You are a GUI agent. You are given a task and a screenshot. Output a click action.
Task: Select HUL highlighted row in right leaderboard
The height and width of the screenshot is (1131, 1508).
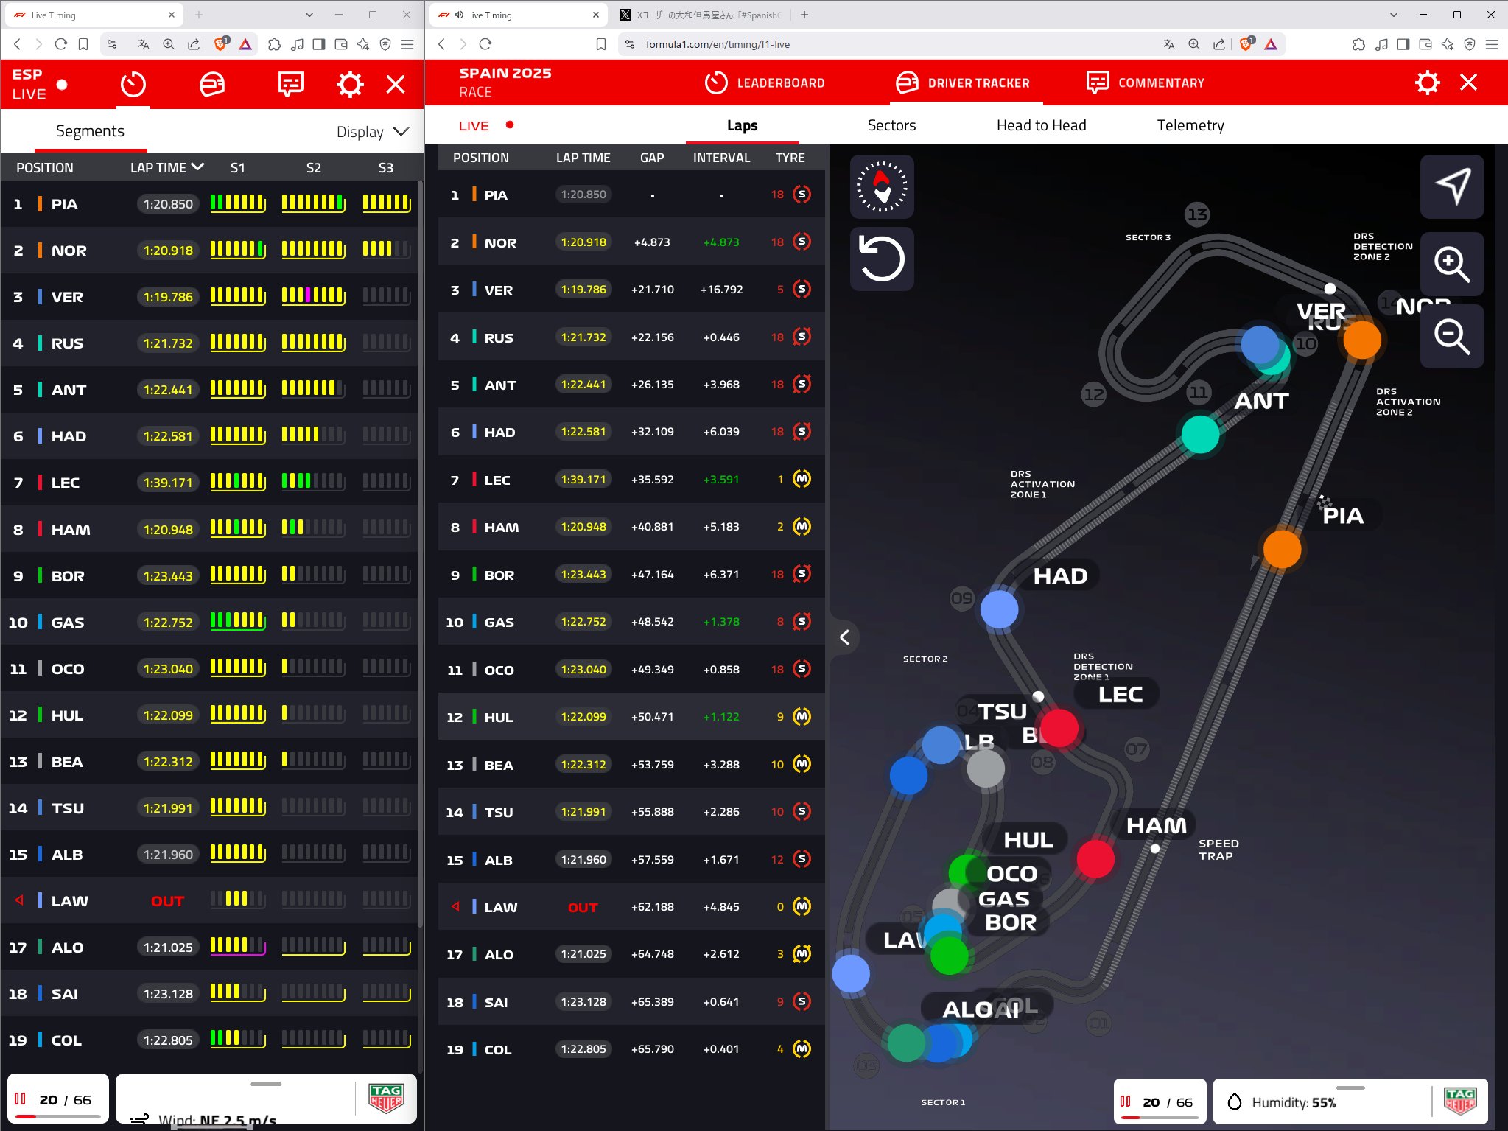point(631,717)
